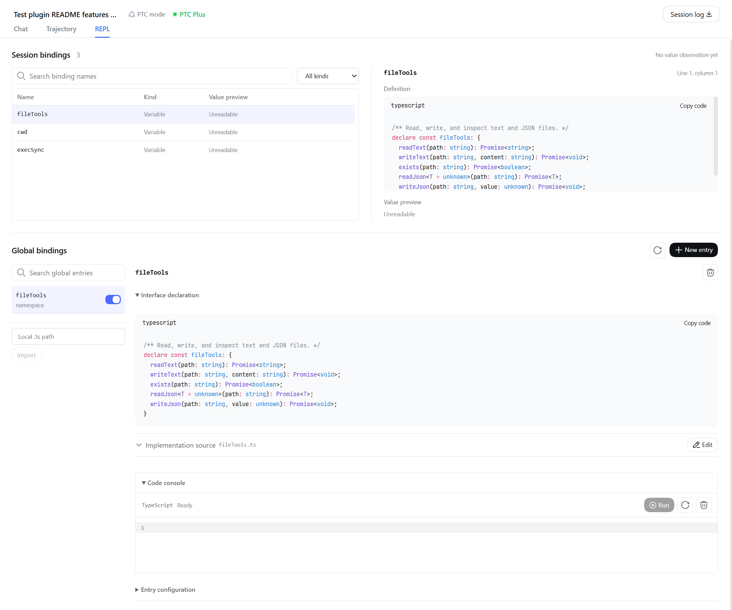Copy code from session Definition block

(693, 106)
